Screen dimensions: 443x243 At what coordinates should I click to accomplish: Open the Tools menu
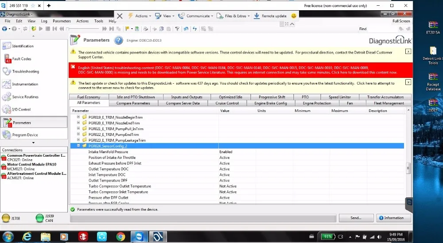[x=99, y=21]
